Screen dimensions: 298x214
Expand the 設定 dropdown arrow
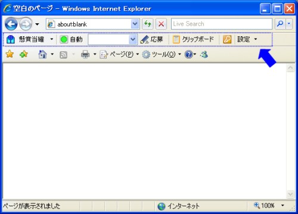coord(256,39)
